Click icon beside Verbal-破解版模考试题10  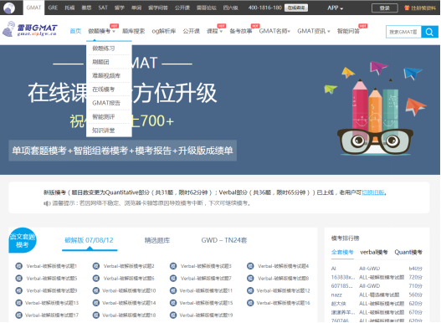click(x=96, y=290)
